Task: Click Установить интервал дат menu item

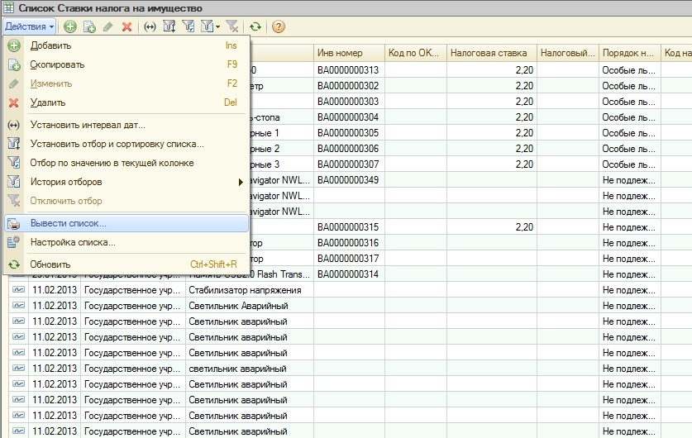Action: point(88,125)
